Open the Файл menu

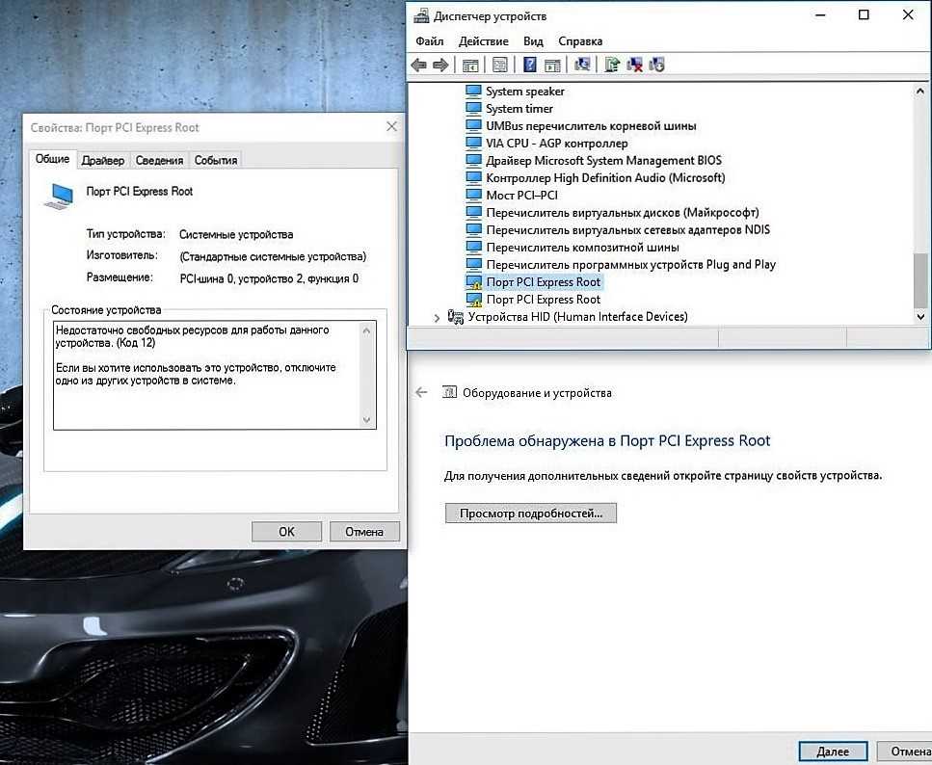pos(429,41)
